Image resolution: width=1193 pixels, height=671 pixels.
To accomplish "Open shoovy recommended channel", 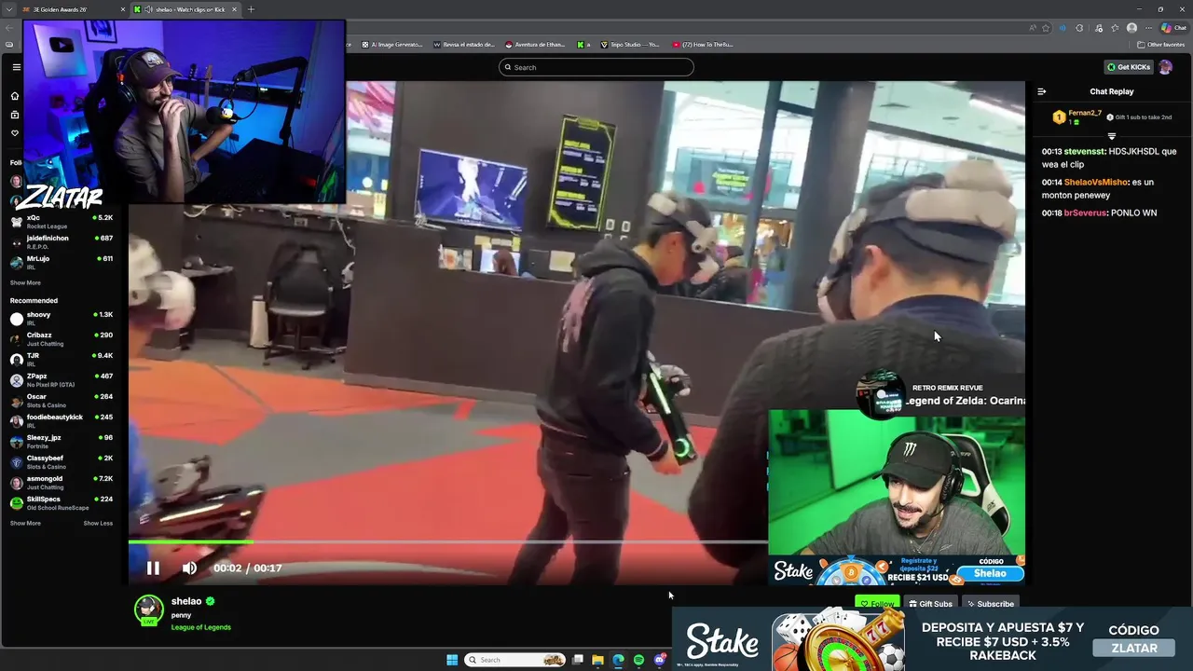I will (62, 318).
